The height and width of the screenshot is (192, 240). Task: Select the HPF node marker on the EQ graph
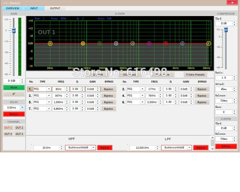pyautogui.click(x=50, y=43)
